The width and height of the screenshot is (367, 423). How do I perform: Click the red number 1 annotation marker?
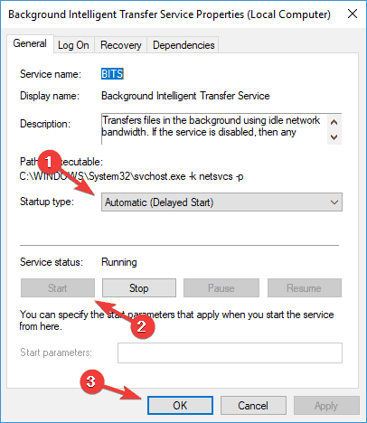point(49,163)
